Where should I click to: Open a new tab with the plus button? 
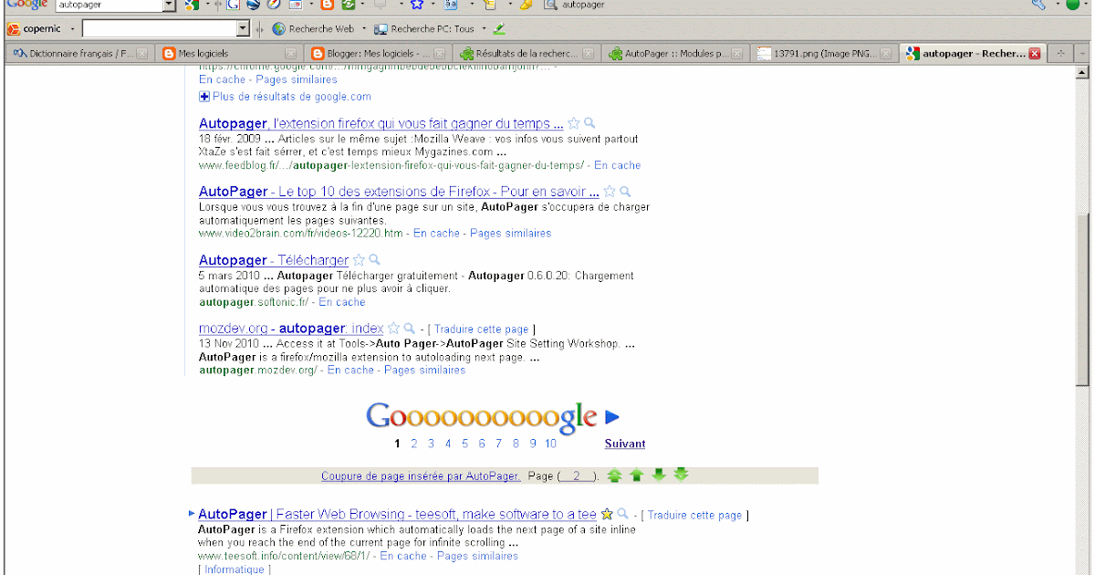pos(1060,54)
